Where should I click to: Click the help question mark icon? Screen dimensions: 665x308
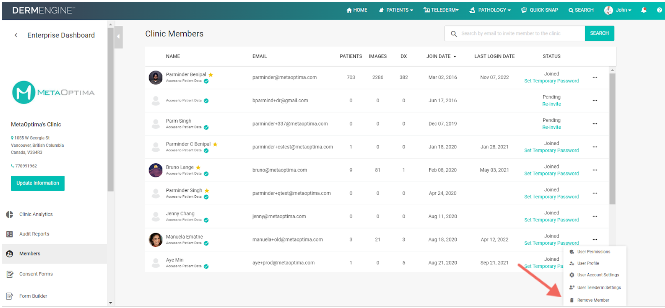659,10
